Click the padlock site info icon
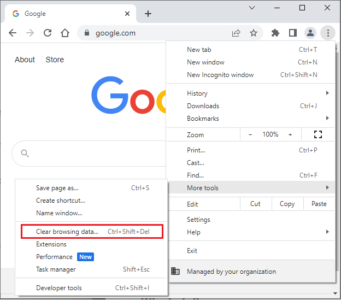Image resolution: width=341 pixels, height=300 pixels. 87,33
